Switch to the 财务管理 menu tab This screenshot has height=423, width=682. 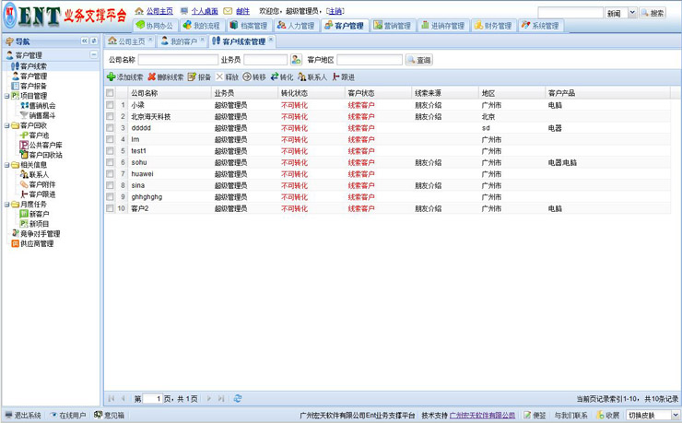click(x=493, y=26)
